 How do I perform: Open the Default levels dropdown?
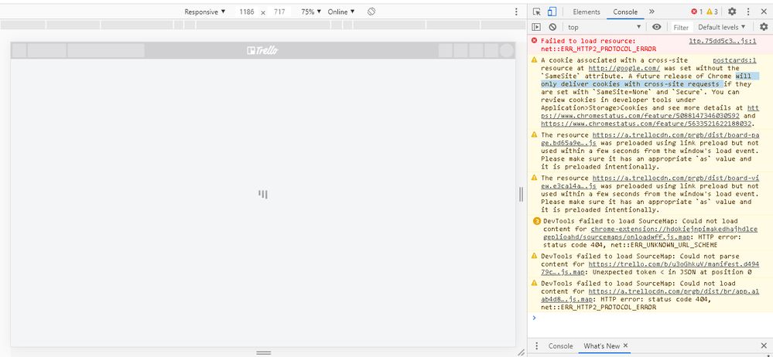tap(722, 27)
